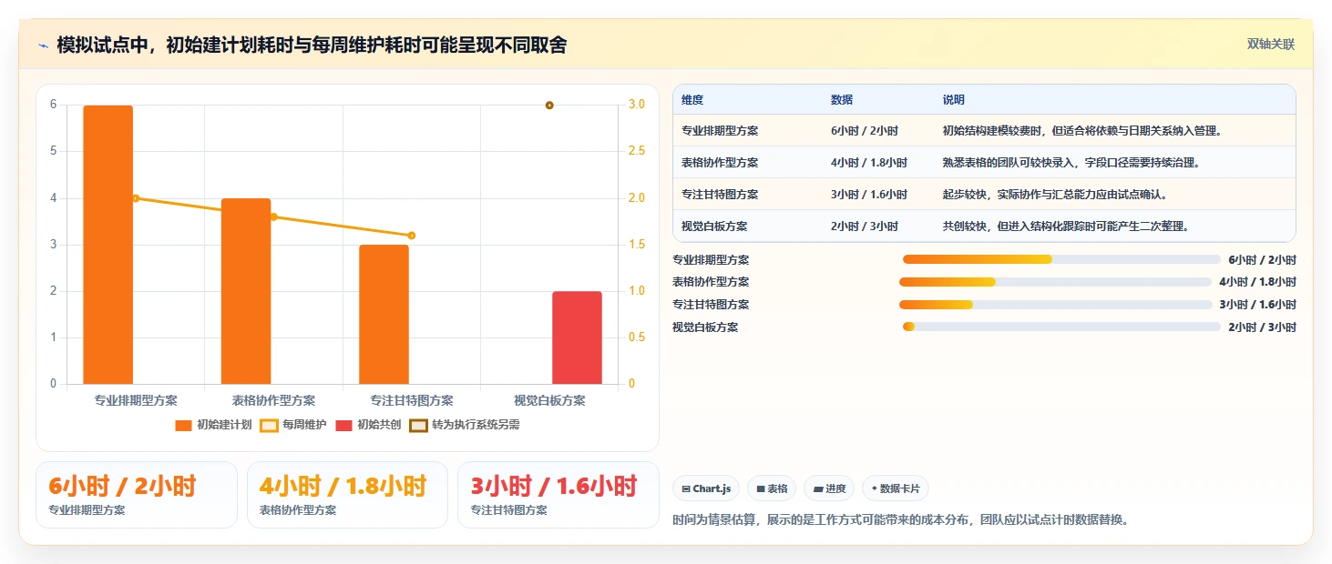Click the 说明 column header
The width and height of the screenshot is (1332, 564).
pos(954,100)
